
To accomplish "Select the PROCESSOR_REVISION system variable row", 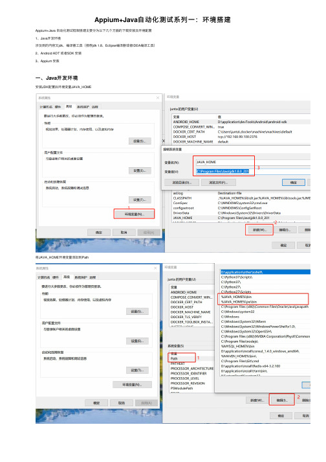I will (x=191, y=384).
